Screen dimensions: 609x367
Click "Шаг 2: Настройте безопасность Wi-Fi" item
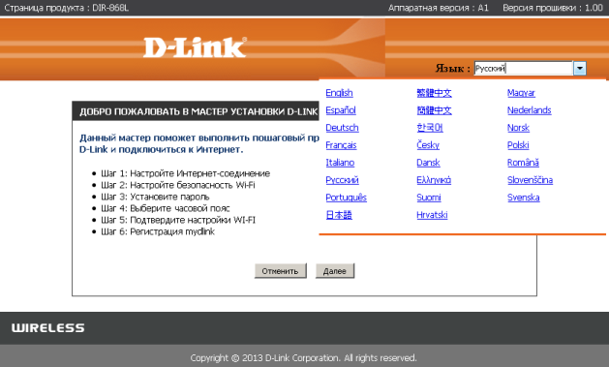tap(178, 185)
